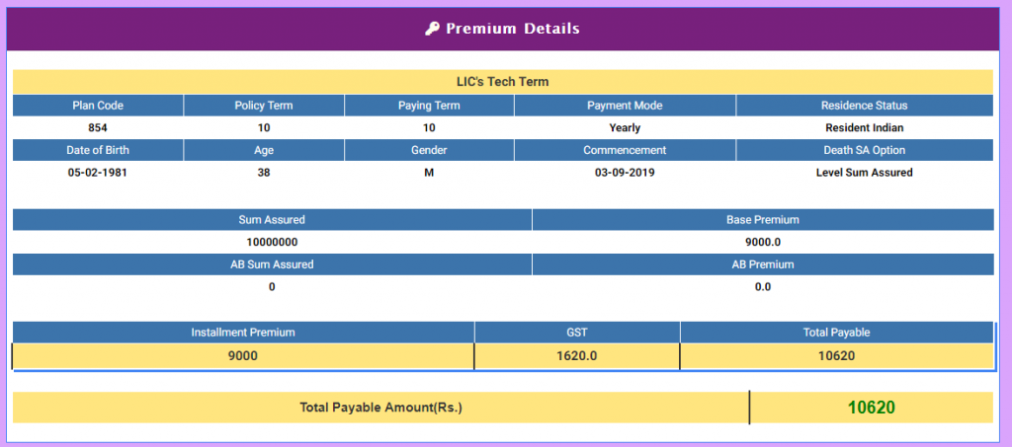Click the age value 38

coord(264,173)
